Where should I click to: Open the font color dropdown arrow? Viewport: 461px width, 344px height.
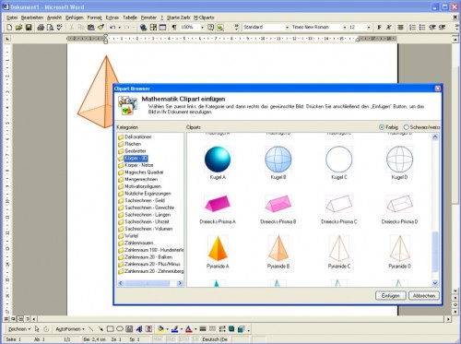pyautogui.click(x=195, y=329)
